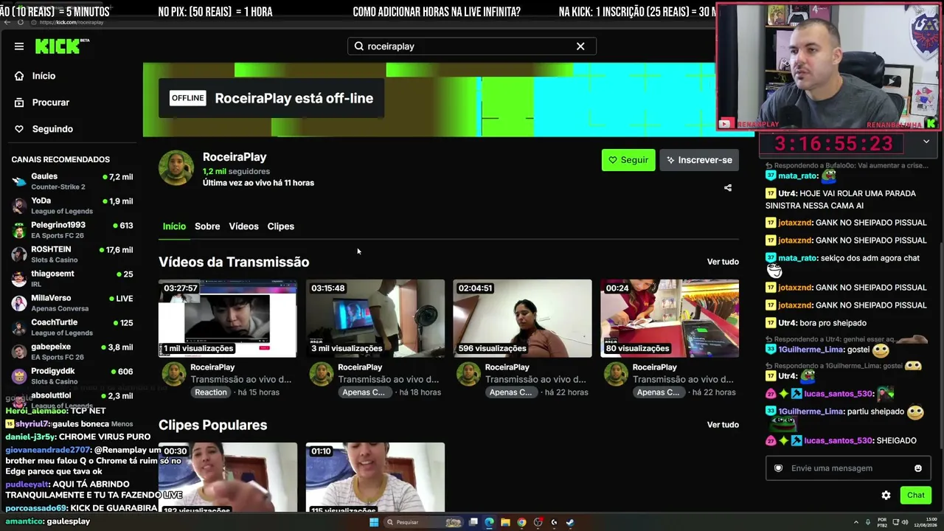Open gabepeixe recommended channel

point(72,352)
